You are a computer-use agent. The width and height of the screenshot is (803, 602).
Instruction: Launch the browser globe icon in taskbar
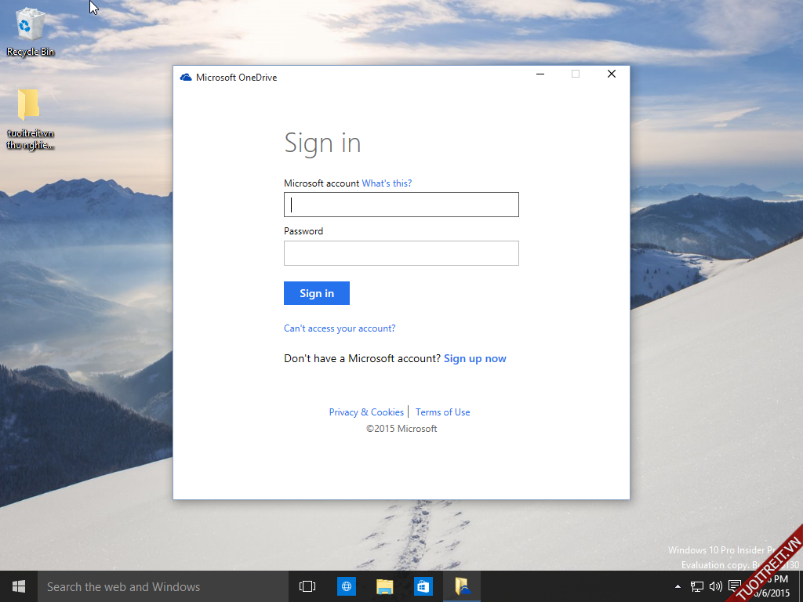point(346,586)
